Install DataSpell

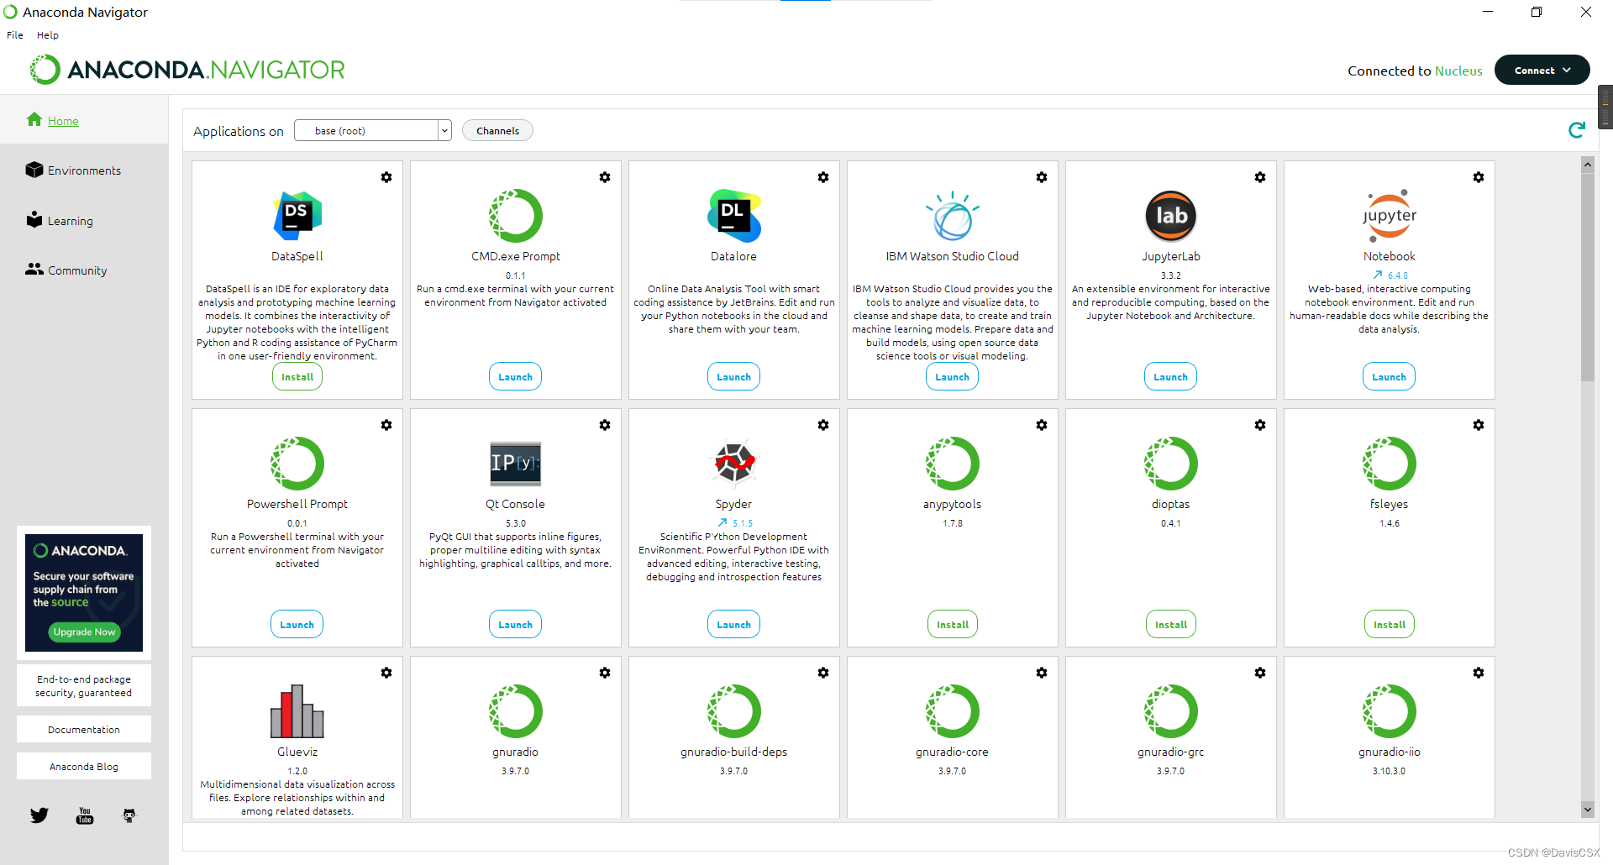coord(297,377)
